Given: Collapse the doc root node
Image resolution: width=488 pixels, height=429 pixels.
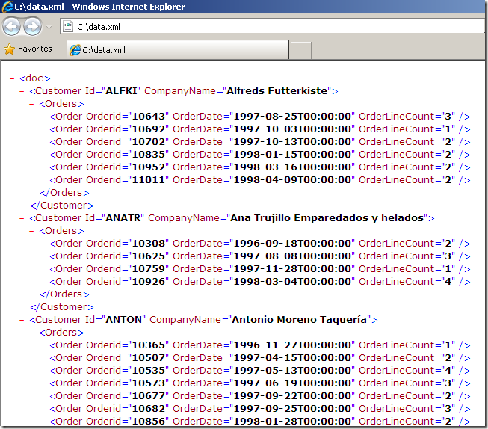Looking at the screenshot, I should pos(12,78).
